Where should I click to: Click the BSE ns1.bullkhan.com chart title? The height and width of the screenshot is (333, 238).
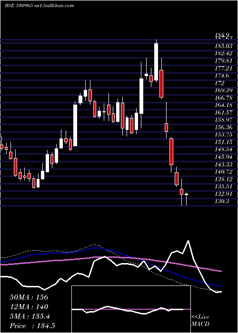click(x=39, y=6)
